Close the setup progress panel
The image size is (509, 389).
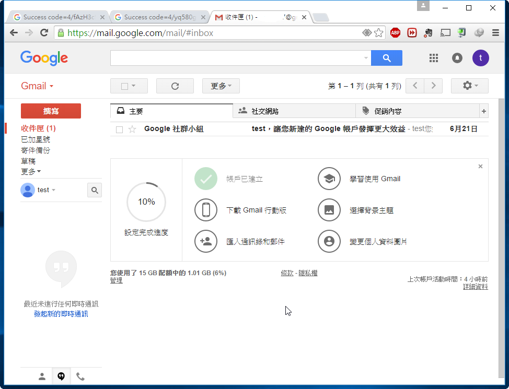480,167
